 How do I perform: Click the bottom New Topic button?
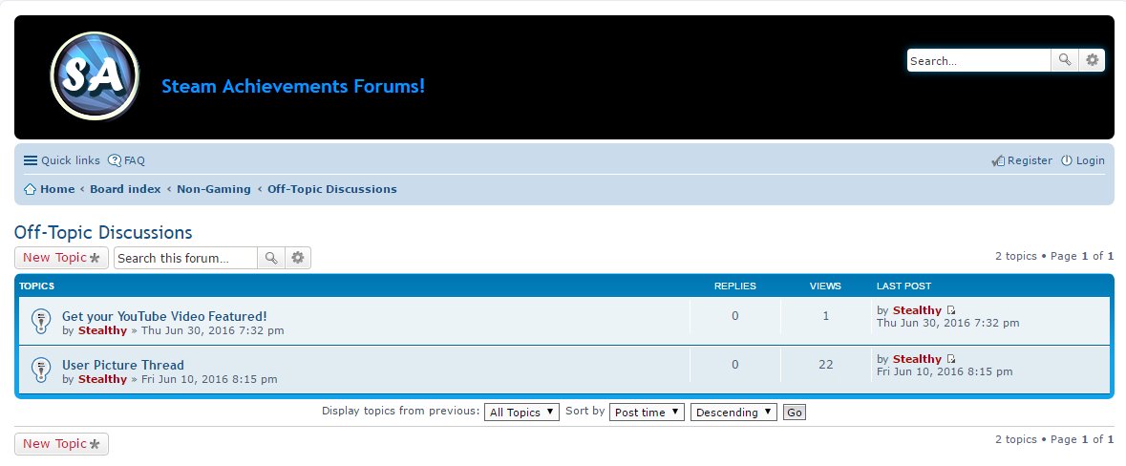(x=62, y=444)
